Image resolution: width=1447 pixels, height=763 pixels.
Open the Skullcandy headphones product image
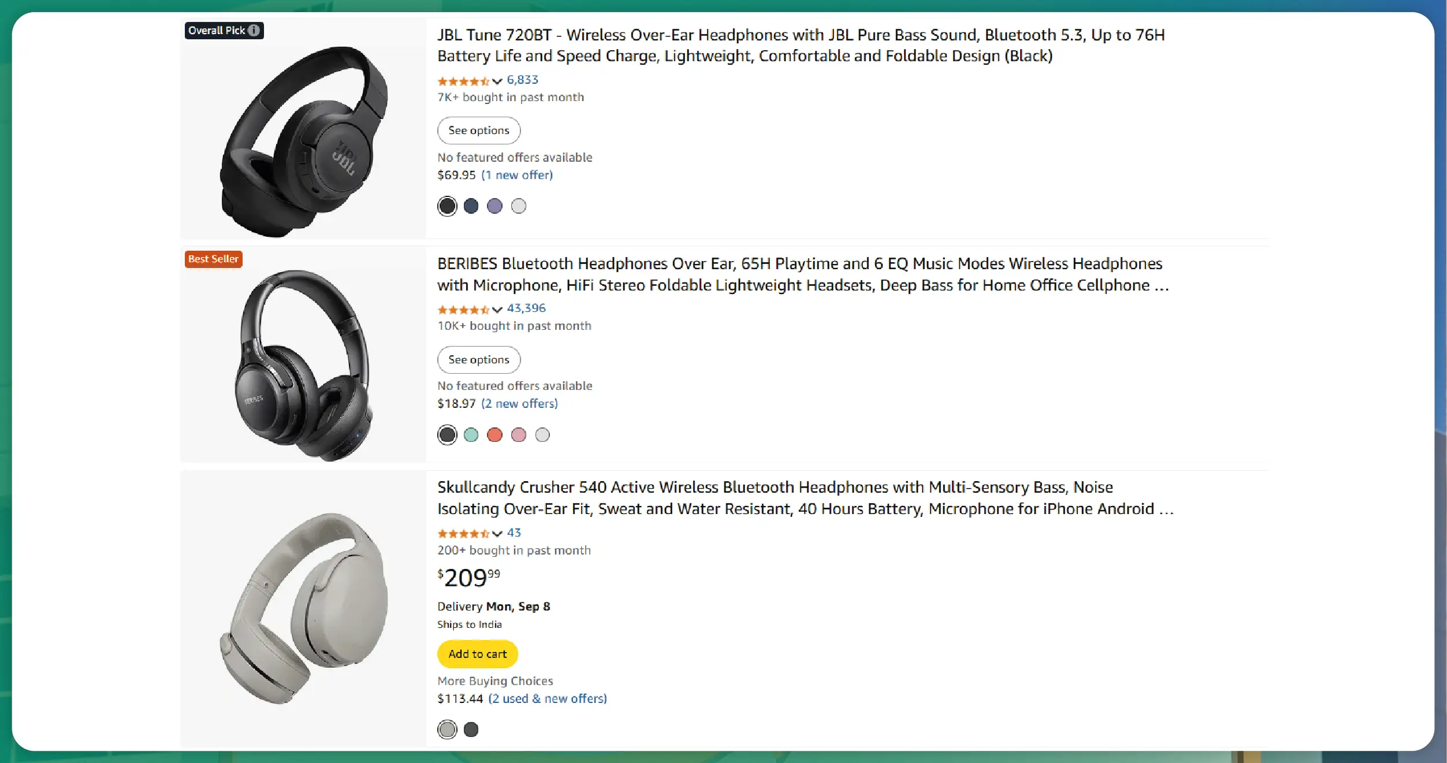[303, 608]
